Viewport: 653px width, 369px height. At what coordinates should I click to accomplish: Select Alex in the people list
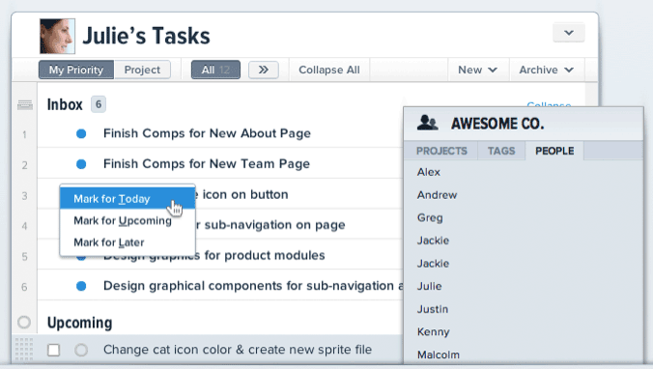(x=429, y=172)
